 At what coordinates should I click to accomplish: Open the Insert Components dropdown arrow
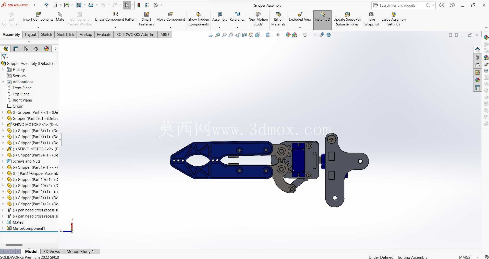pos(38,27)
